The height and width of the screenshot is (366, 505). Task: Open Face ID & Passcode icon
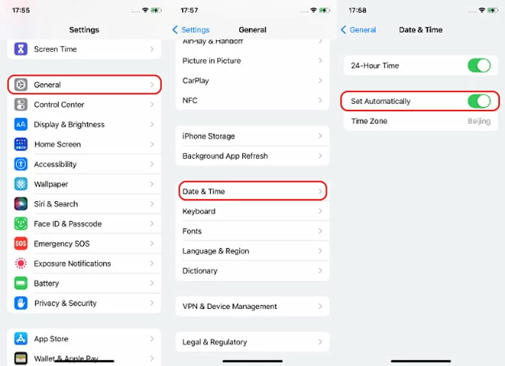coord(21,223)
